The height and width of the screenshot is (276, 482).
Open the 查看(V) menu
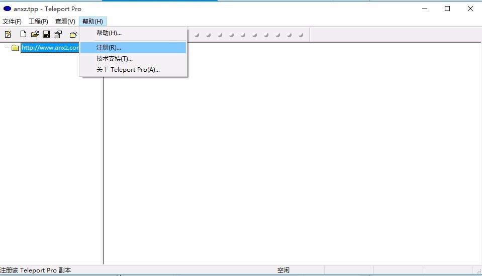click(x=65, y=21)
